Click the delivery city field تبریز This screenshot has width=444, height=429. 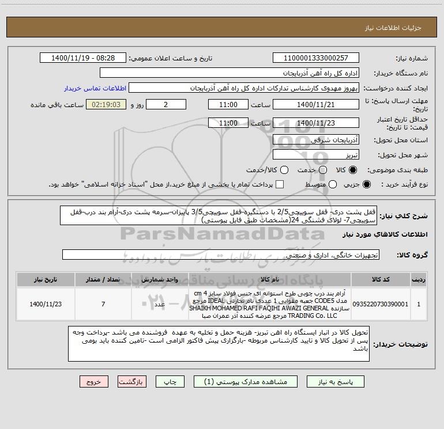coord(316,154)
